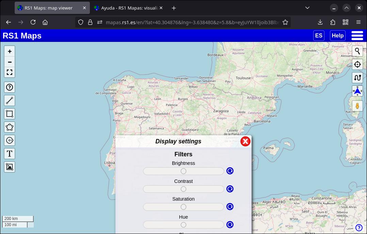Reset the Saturation filter
Image resolution: width=367 pixels, height=234 pixels.
click(230, 207)
